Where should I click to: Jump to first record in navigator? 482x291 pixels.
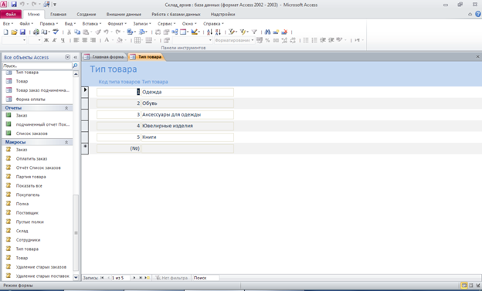[102, 278]
